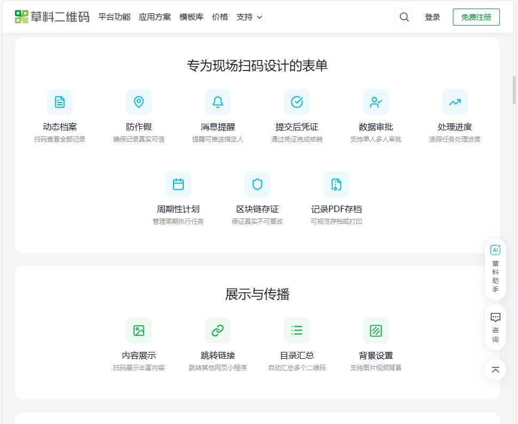This screenshot has height=424, width=518.
Task: Click the 目录汇总 list icon
Action: [296, 330]
